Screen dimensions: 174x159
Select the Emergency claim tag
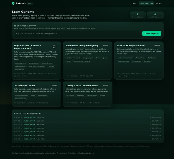[x=88, y=58]
